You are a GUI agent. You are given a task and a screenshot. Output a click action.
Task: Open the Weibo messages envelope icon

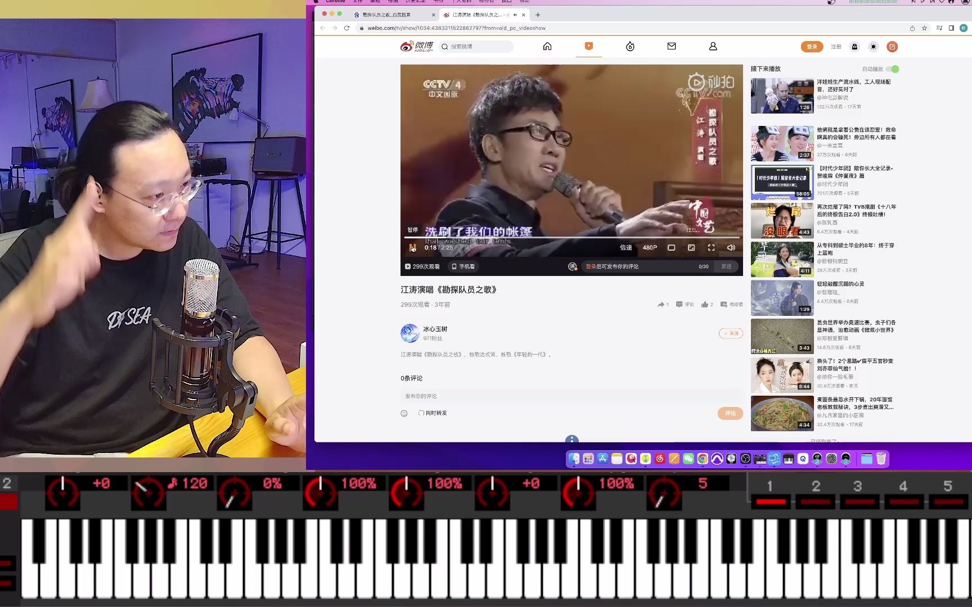coord(672,47)
